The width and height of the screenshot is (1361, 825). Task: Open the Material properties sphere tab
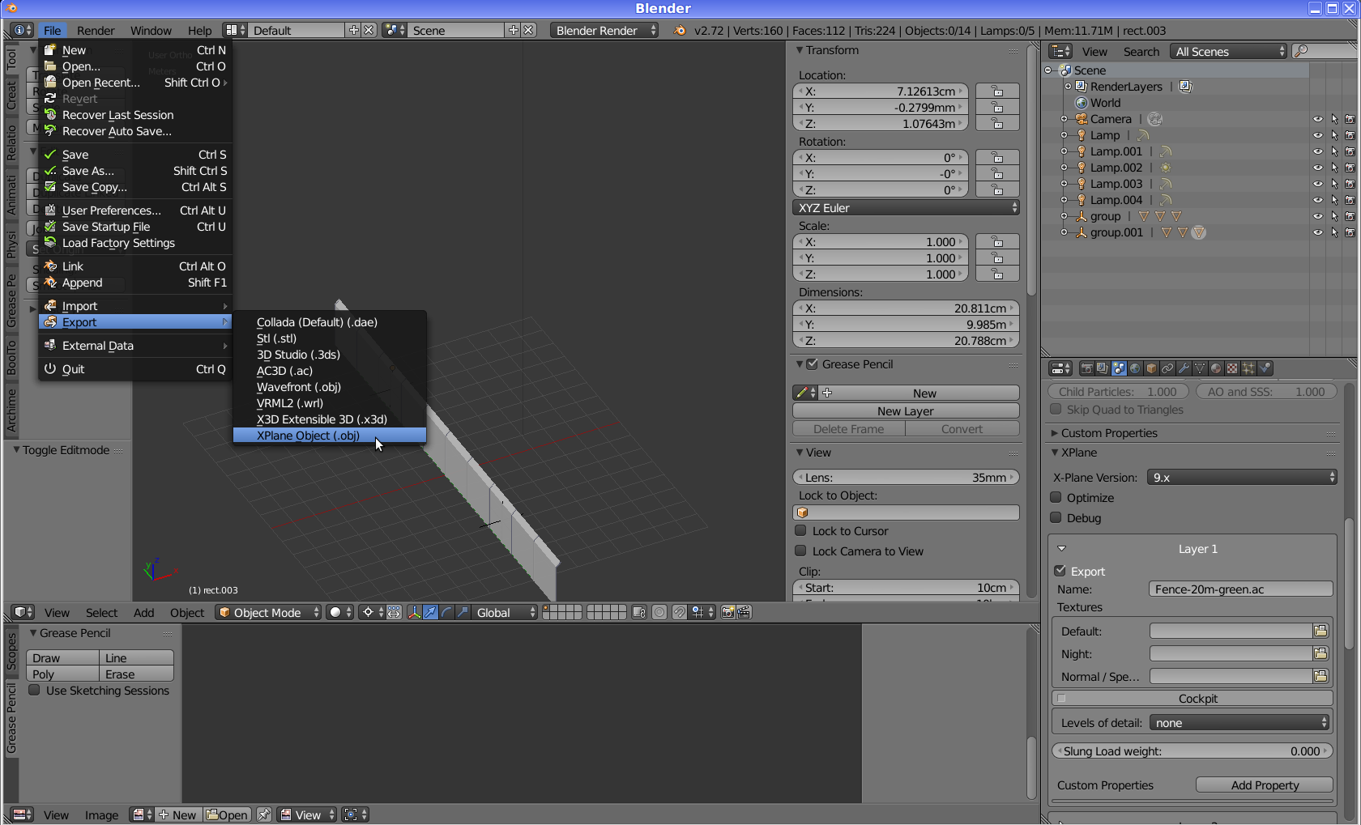(x=1216, y=368)
